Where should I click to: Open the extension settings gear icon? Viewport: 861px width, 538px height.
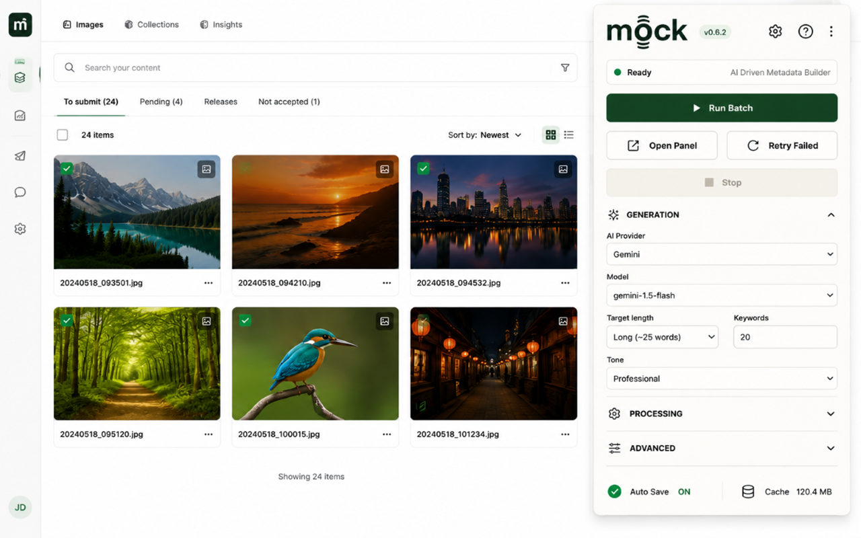click(x=776, y=32)
